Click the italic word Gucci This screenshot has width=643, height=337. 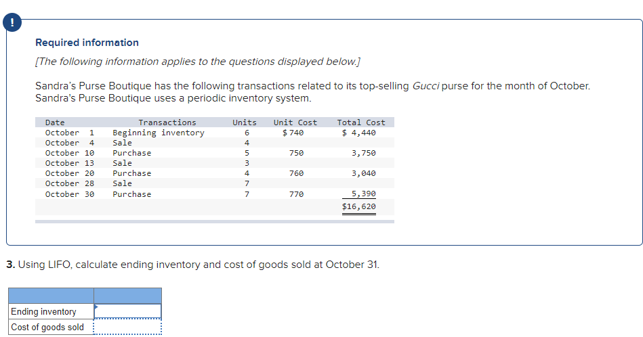pos(426,86)
